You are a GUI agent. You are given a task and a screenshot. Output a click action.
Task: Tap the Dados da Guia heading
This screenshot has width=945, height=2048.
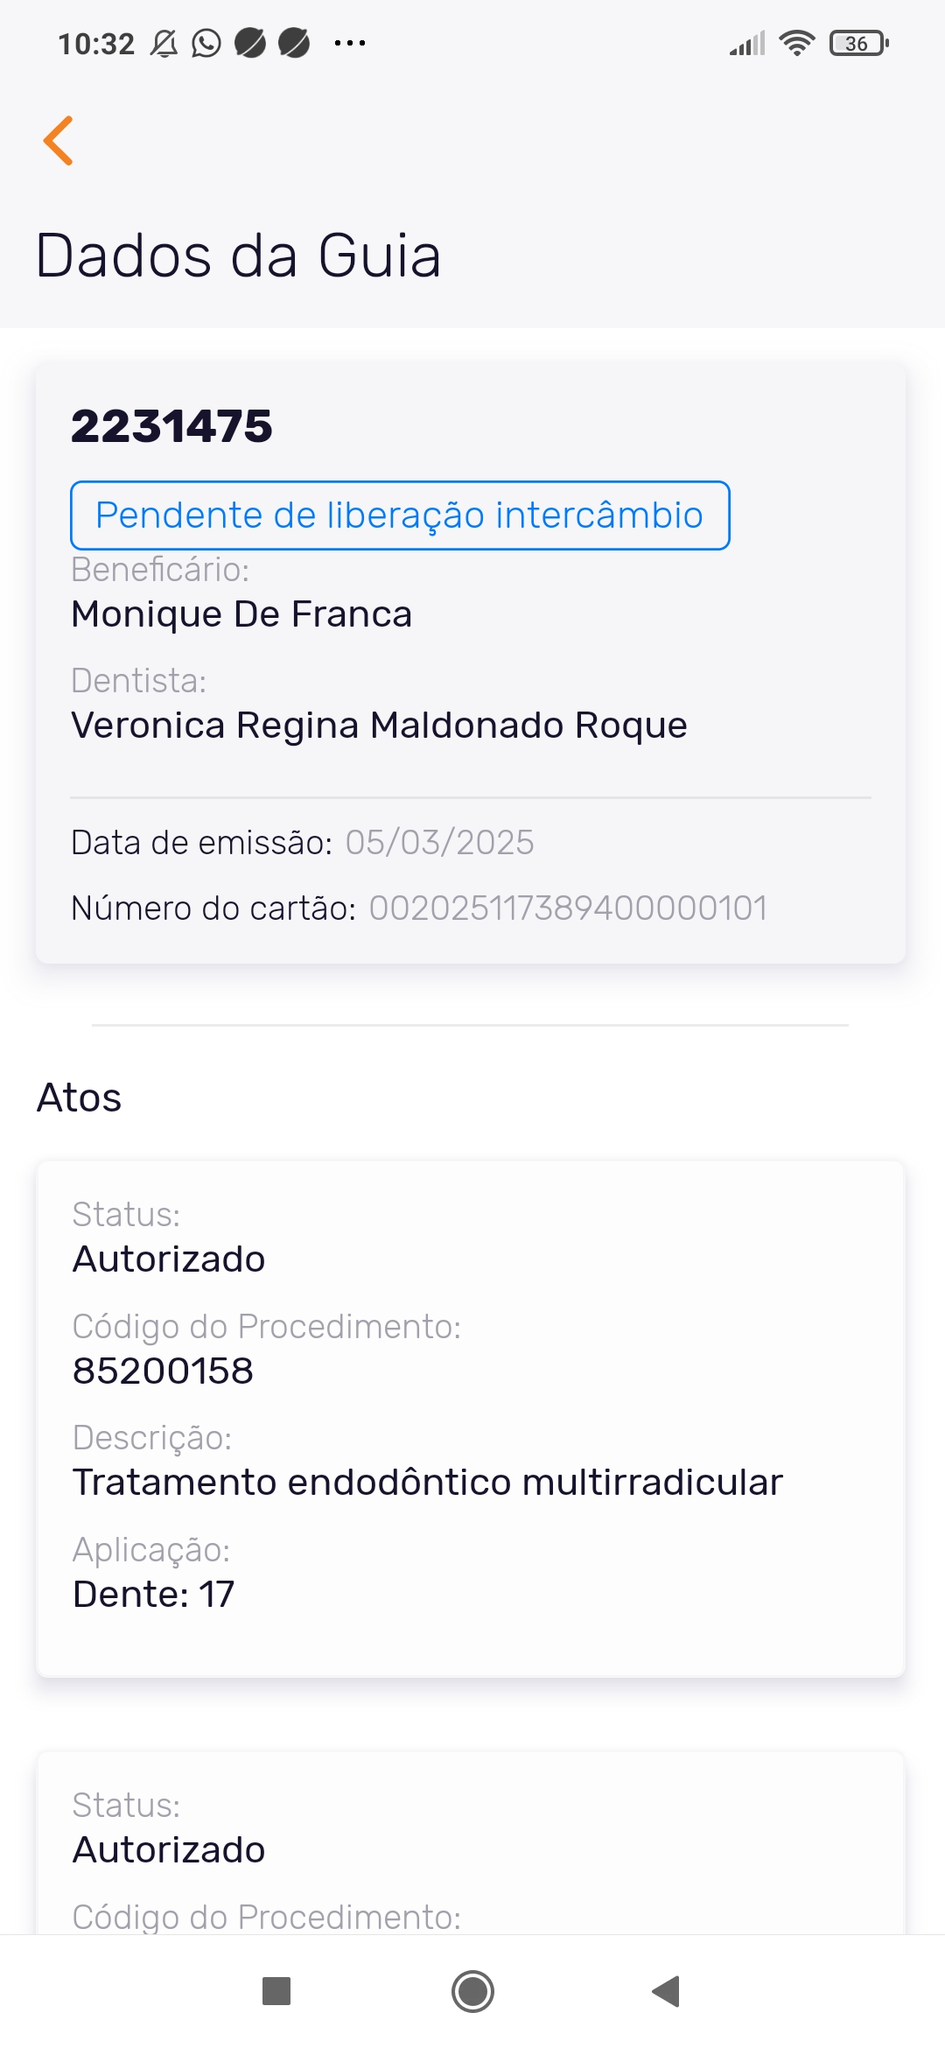pos(238,256)
